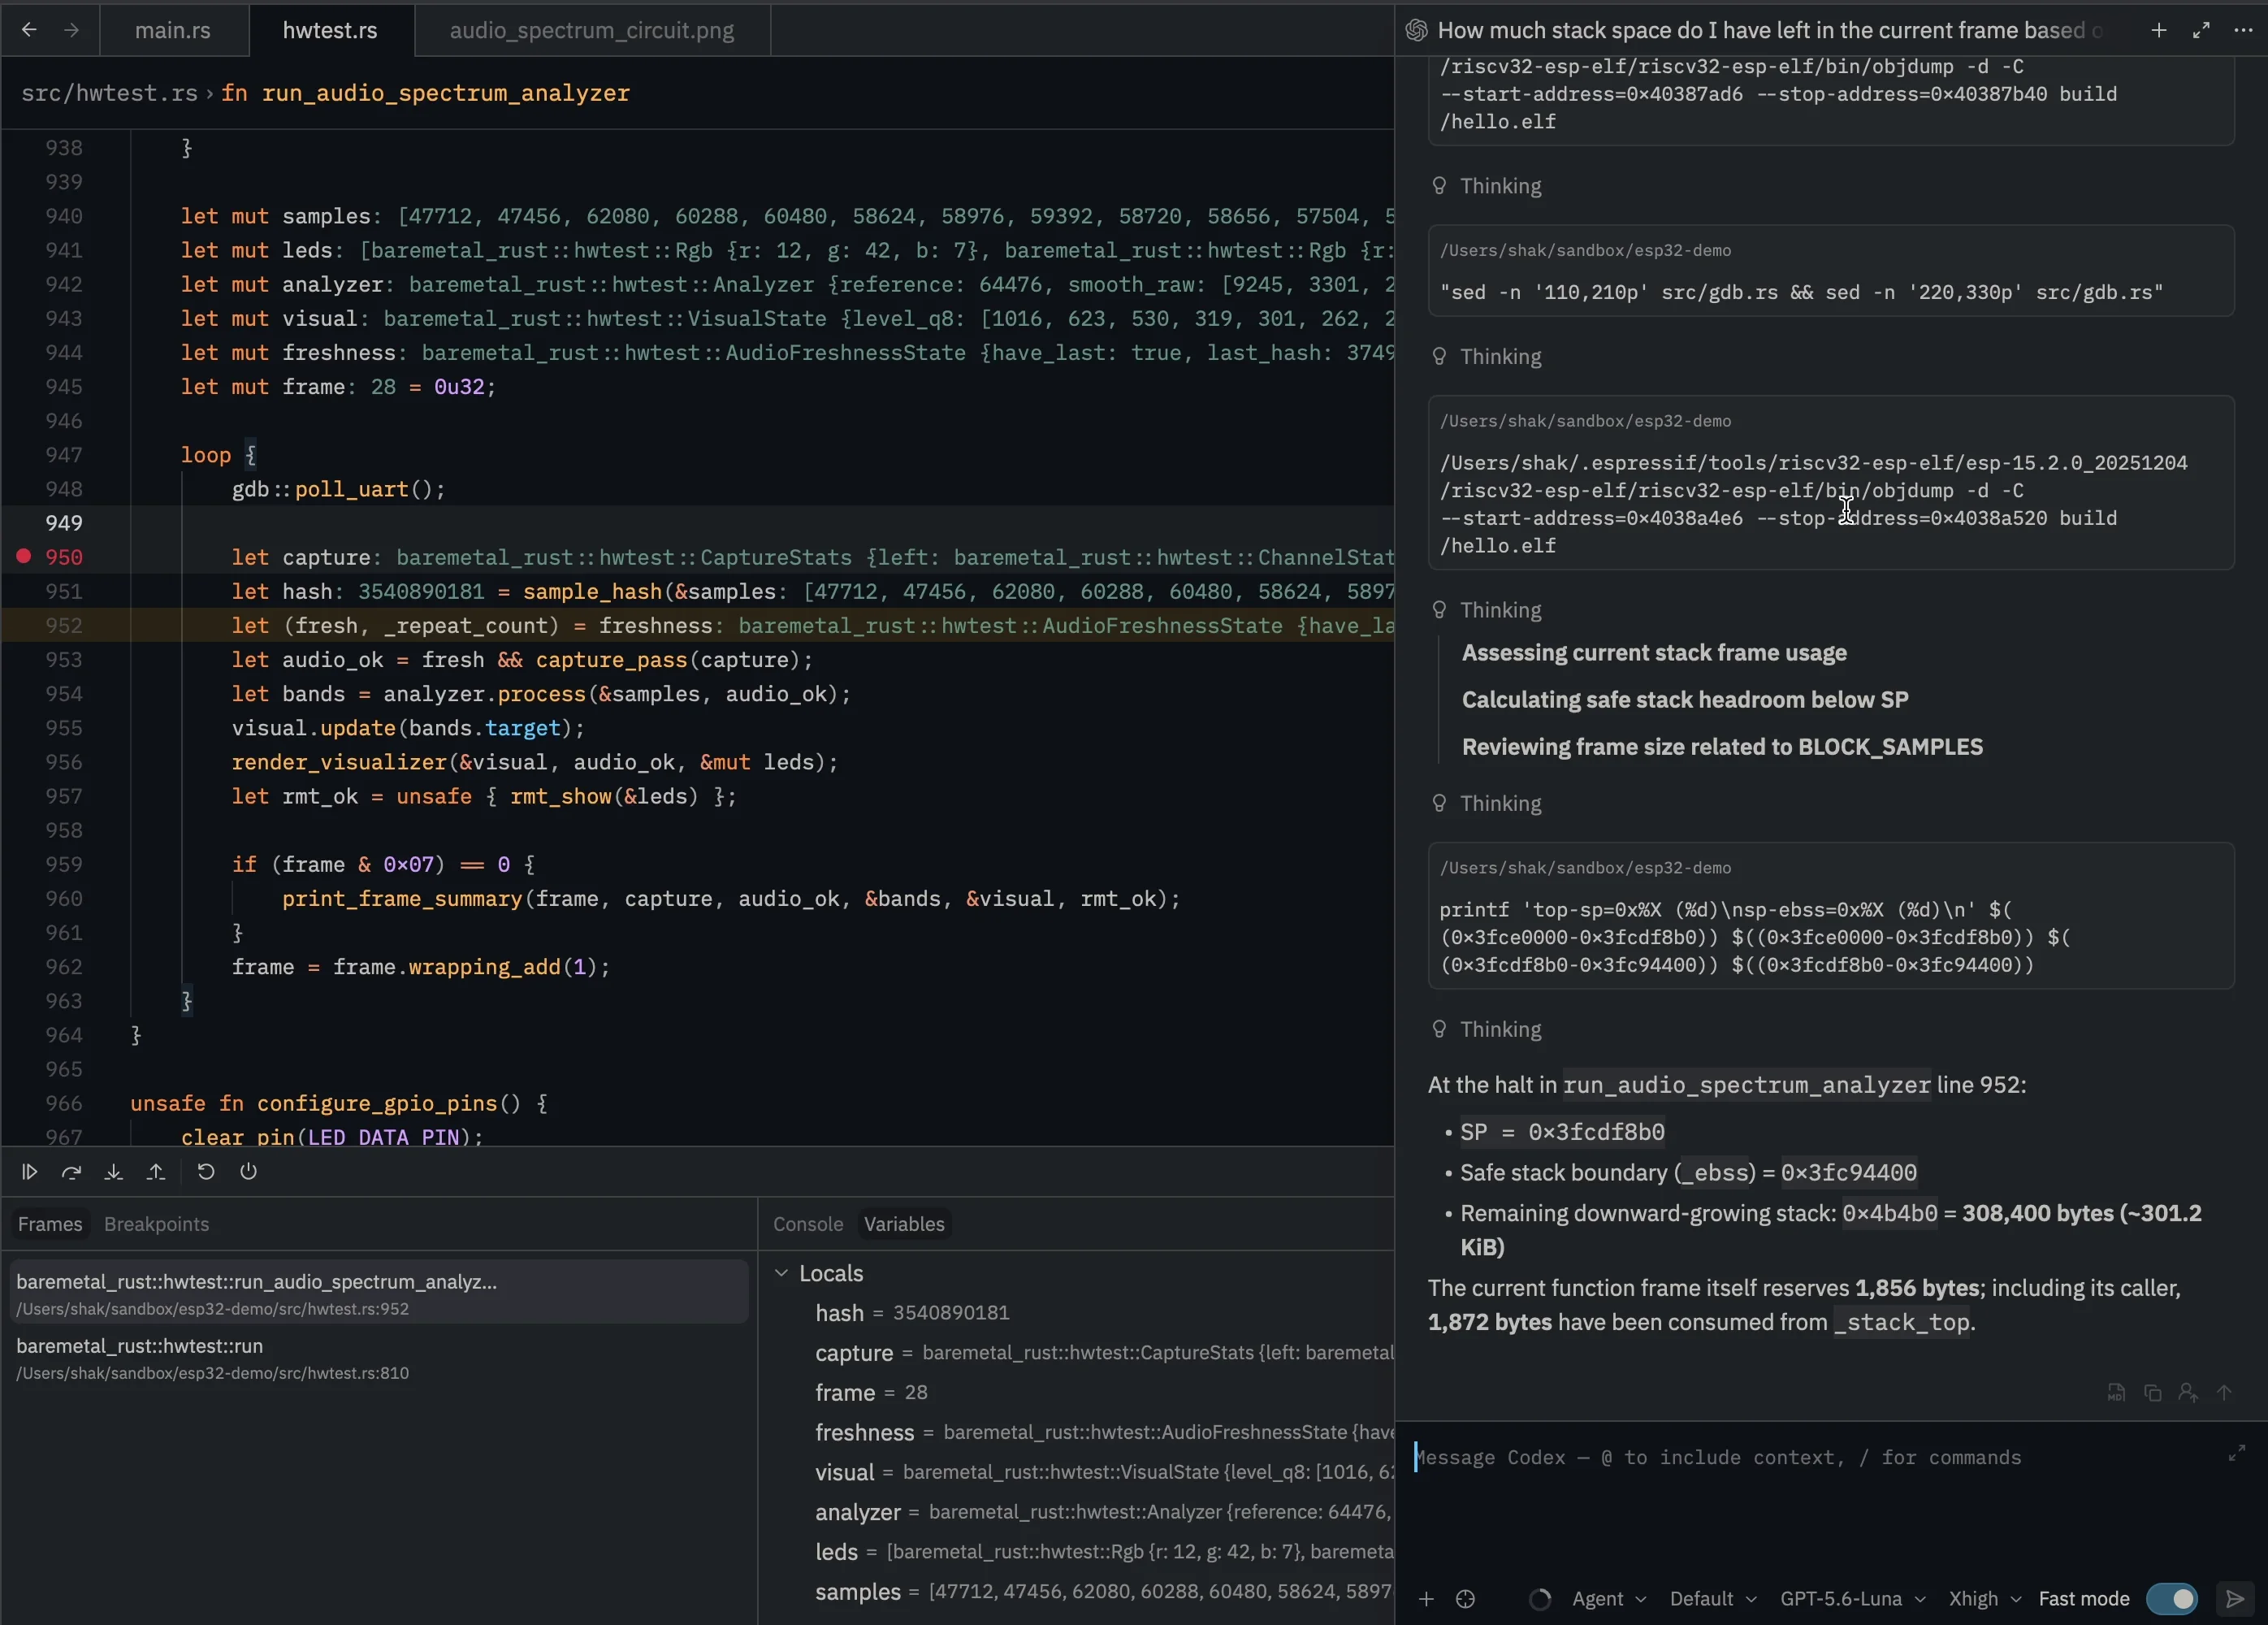Toggle the breakpoint on line 950
Image resolution: width=2268 pixels, height=1625 pixels.
24,556
